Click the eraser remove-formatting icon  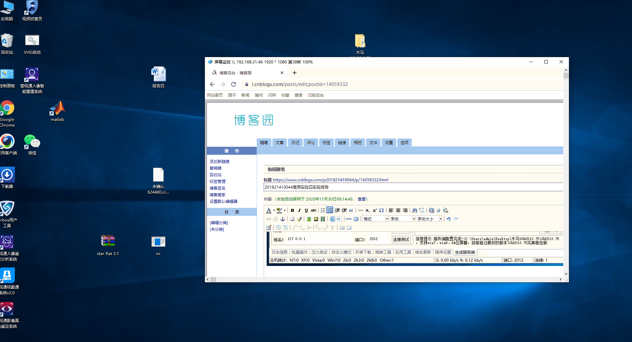click(x=292, y=219)
